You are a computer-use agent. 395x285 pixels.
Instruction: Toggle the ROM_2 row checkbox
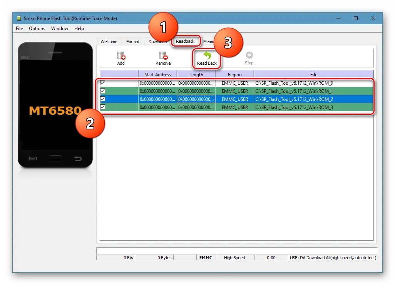[102, 99]
